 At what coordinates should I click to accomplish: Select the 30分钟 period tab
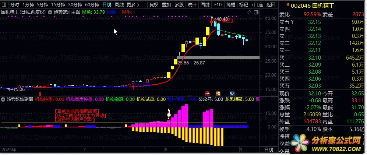(x=75, y=5)
